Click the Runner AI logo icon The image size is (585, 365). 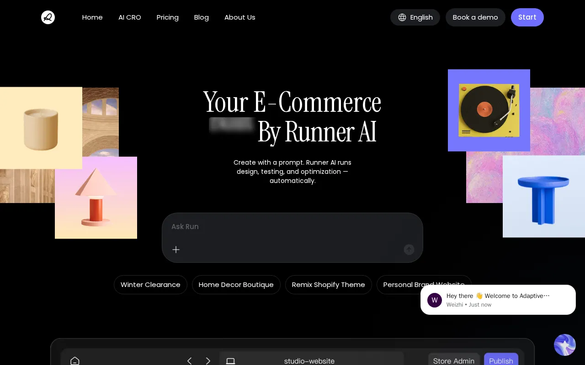(48, 17)
